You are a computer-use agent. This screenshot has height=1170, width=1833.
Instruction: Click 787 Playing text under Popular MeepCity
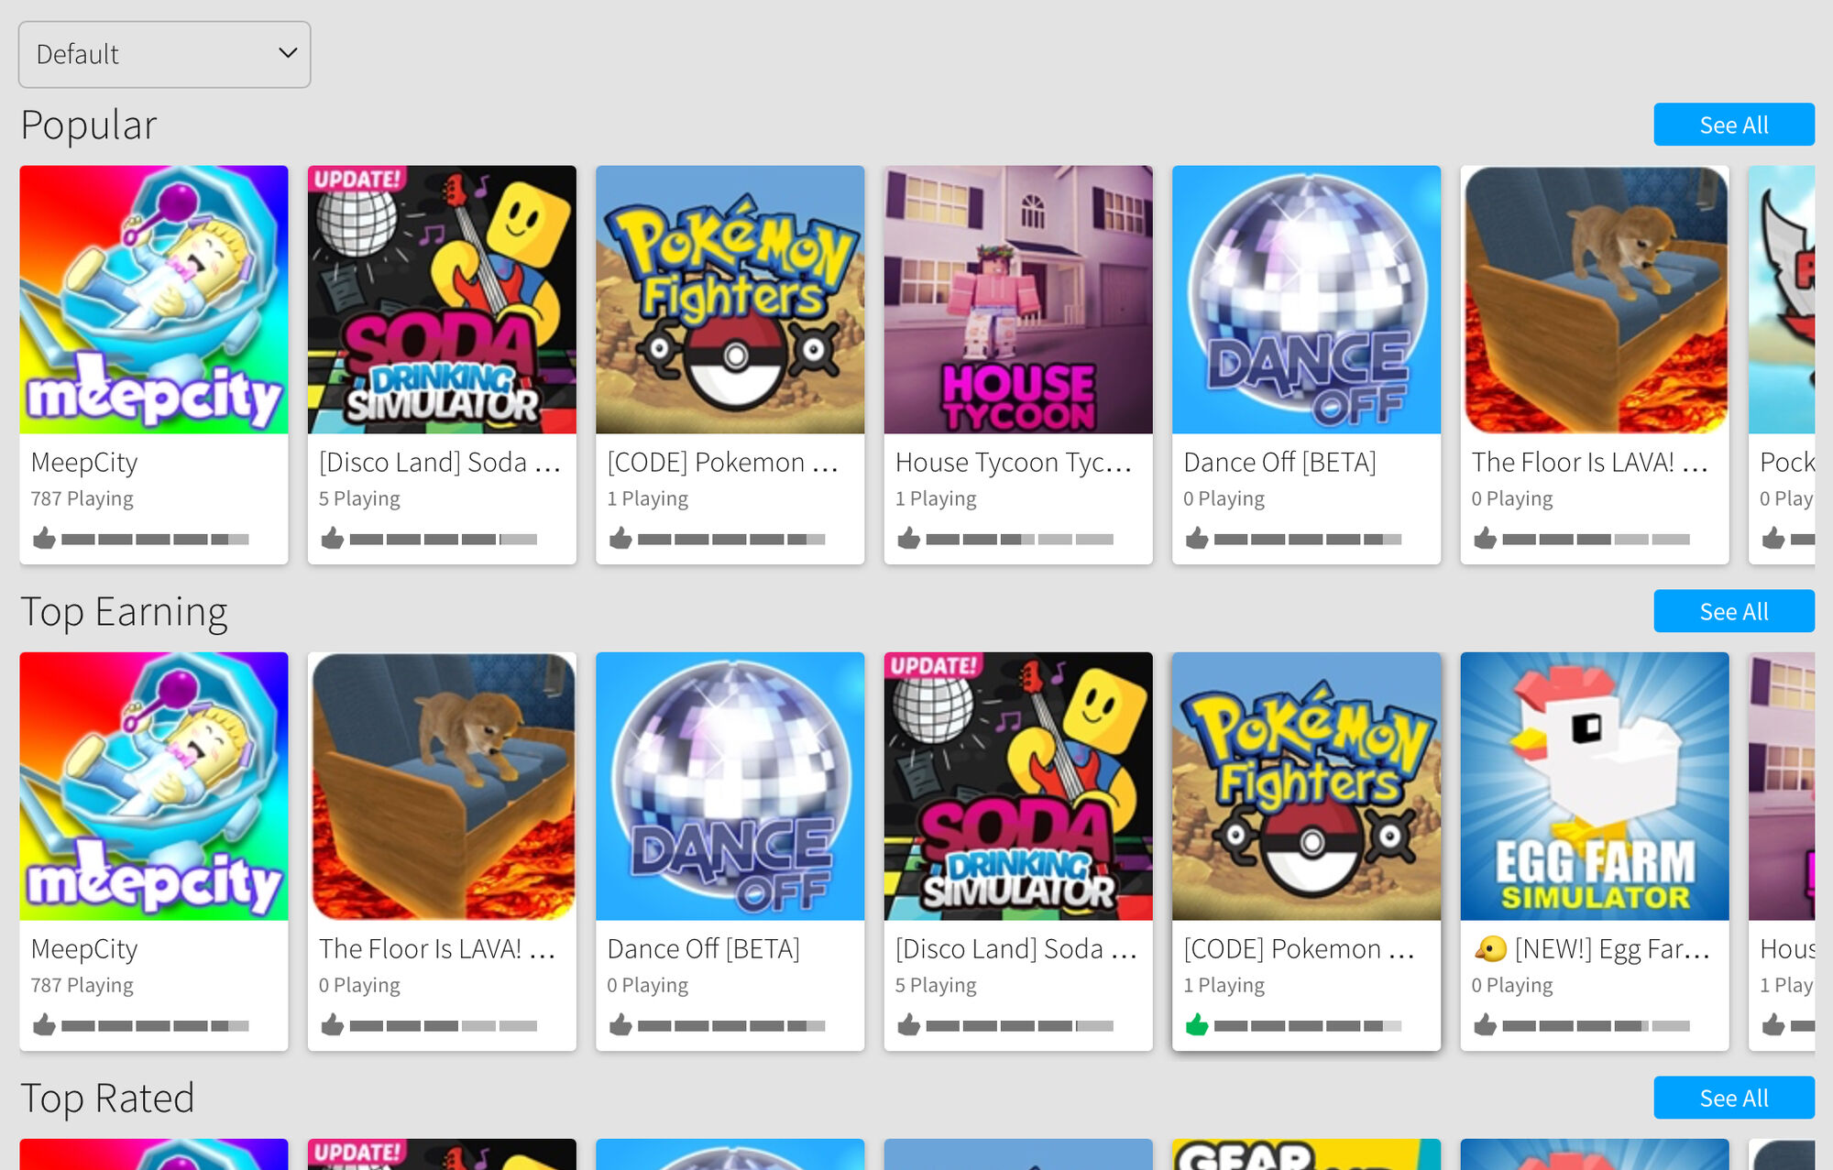tap(82, 499)
